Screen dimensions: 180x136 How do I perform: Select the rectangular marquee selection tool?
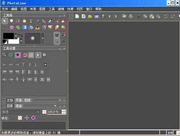tap(5, 27)
